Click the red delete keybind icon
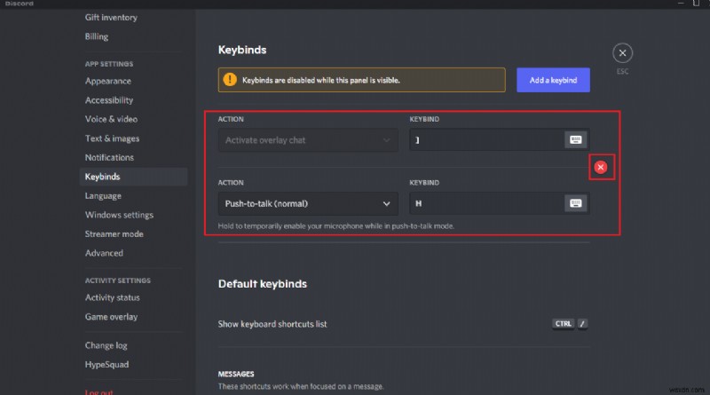Viewport: 710px width, 395px height. (x=601, y=167)
